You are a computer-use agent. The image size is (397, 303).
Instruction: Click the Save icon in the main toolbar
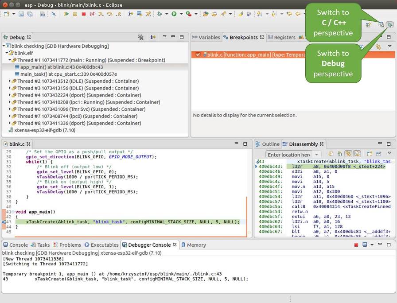click(x=21, y=14)
